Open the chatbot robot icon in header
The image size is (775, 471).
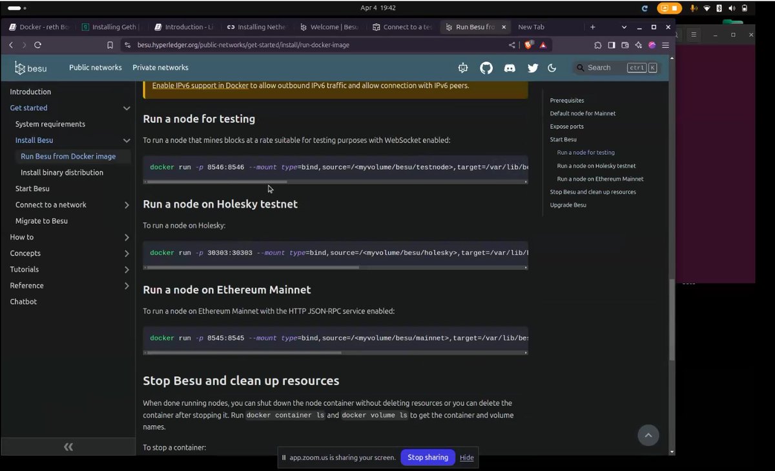[462, 68]
